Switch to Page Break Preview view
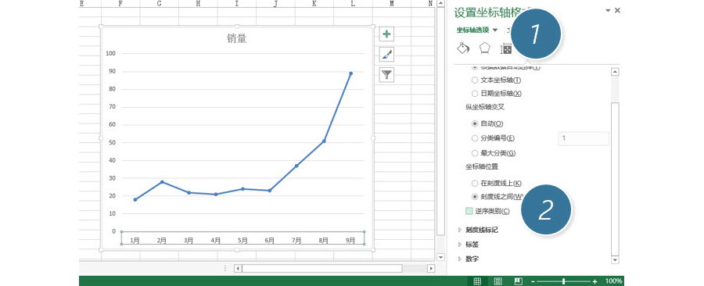This screenshot has width=704, height=286. tap(518, 281)
